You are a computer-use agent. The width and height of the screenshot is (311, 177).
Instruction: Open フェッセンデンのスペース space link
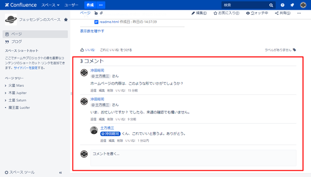[x=40, y=20]
